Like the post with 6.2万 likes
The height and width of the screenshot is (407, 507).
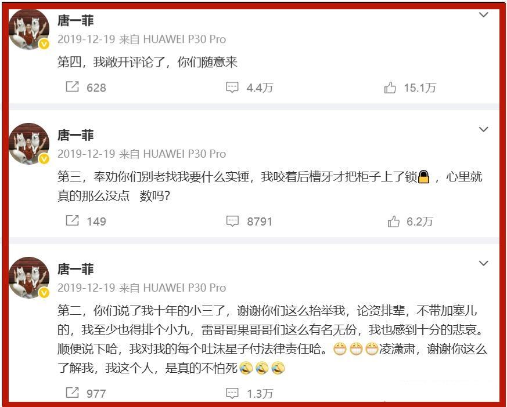pyautogui.click(x=409, y=221)
